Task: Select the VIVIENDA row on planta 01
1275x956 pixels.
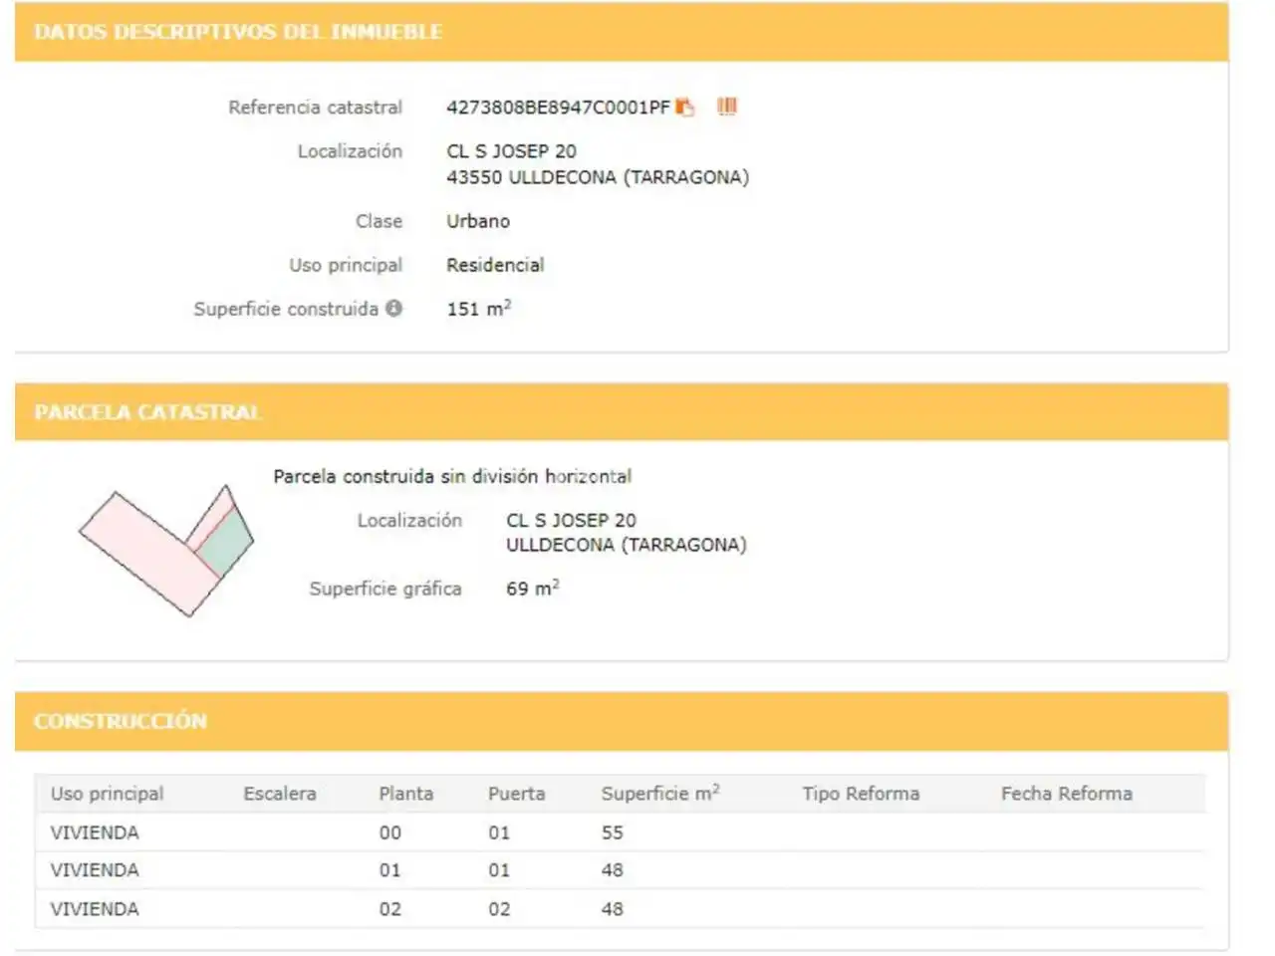Action: coord(620,870)
